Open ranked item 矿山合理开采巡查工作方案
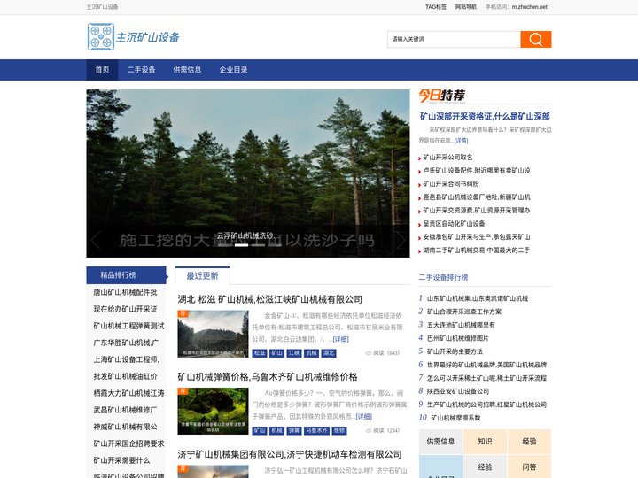Screen dimensions: 638x478 (x=464, y=312)
